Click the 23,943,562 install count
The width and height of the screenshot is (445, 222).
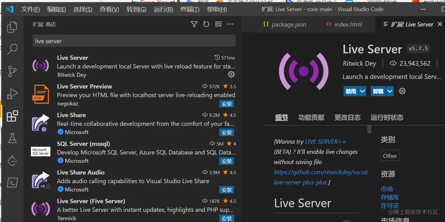[410, 64]
